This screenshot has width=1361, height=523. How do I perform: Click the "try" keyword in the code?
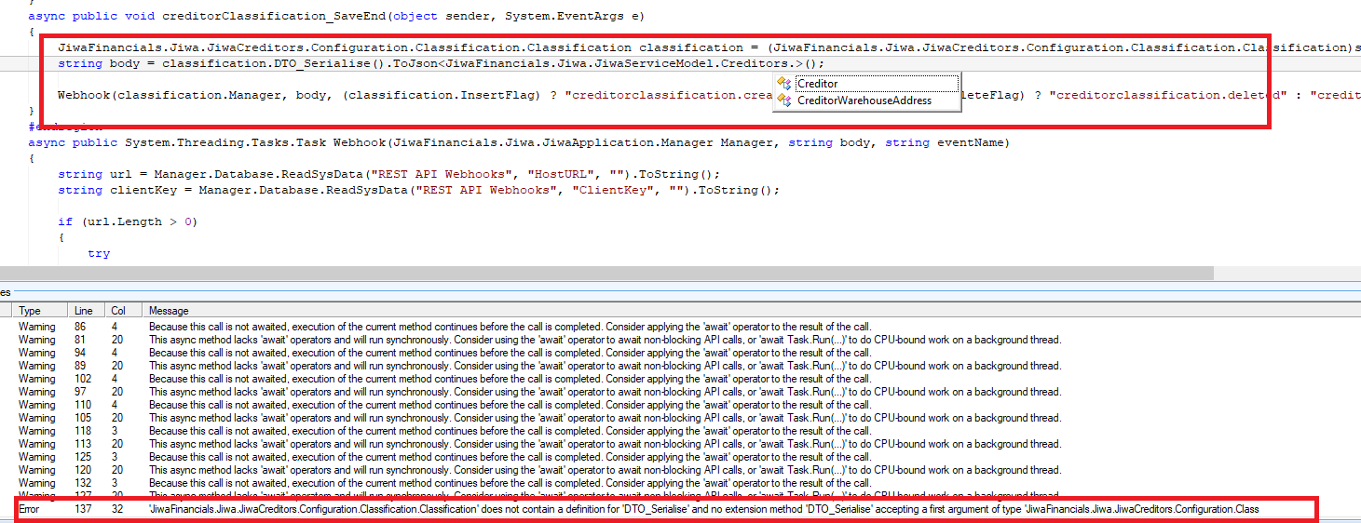(99, 253)
